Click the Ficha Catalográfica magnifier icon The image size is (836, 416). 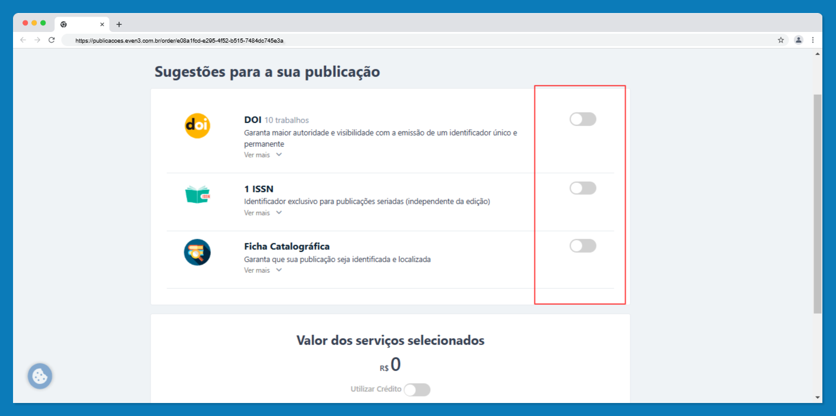click(197, 252)
